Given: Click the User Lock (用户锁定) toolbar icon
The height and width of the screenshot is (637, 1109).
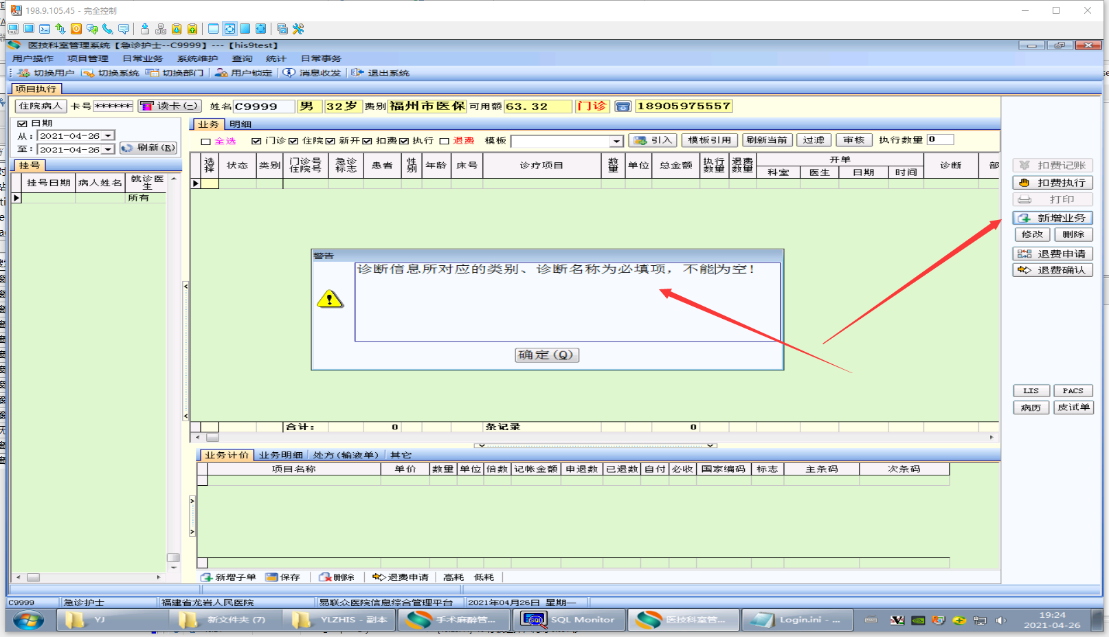Looking at the screenshot, I should click(x=221, y=73).
